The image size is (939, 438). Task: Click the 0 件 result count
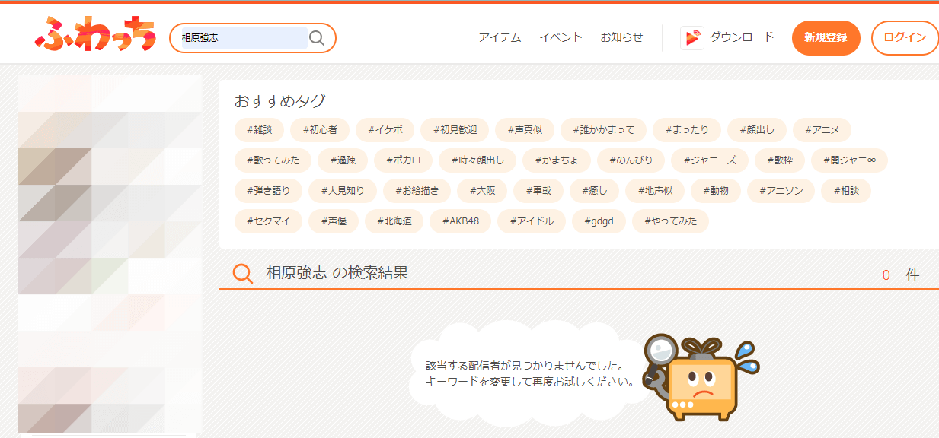tap(901, 275)
